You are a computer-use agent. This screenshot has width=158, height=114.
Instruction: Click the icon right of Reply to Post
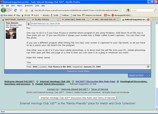point(149,75)
